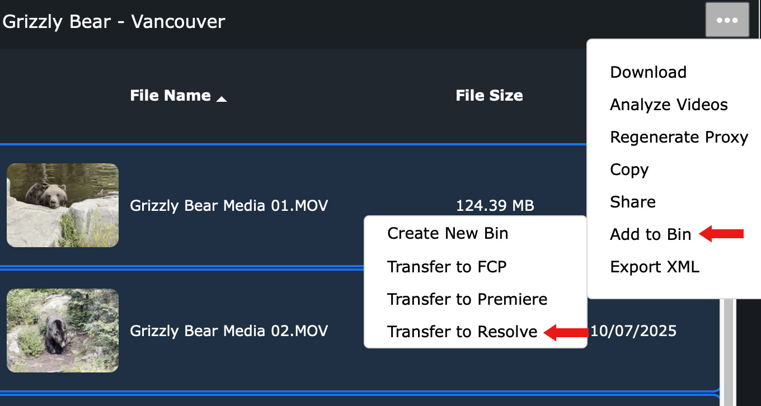This screenshot has width=761, height=406.
Task: Click Copy in the options menu
Action: pyautogui.click(x=629, y=169)
